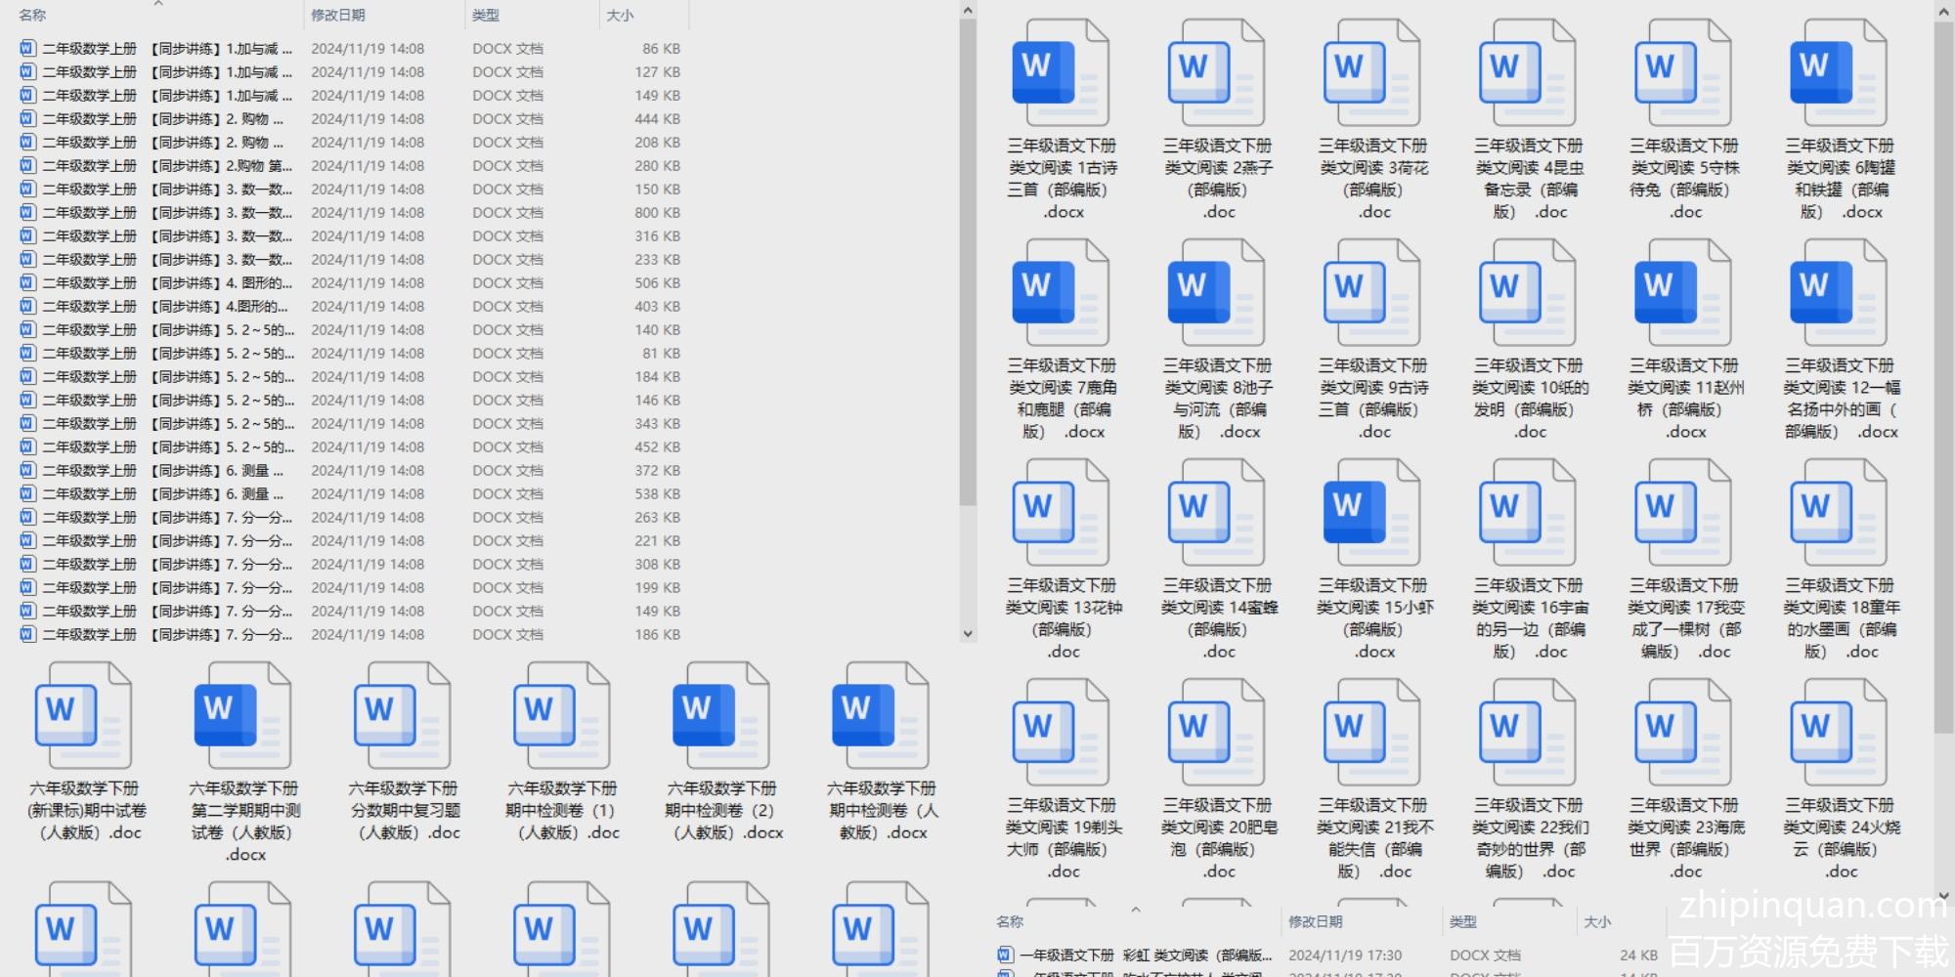Select the 六年级数学下册 期中检测卷 (1) file icon
1955x977 pixels.
561,715
